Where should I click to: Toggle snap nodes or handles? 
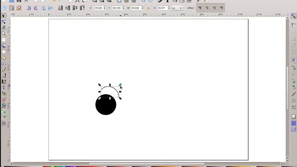(x=293, y=61)
